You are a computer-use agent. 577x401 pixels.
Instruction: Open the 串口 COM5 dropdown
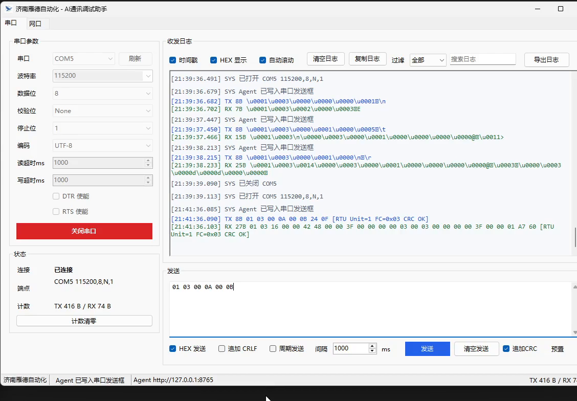point(83,58)
